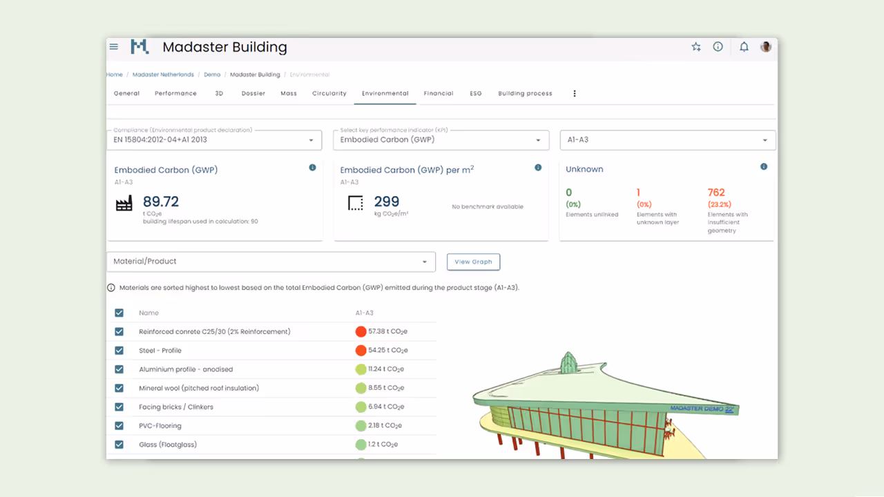
Task: Open Compliance EN 15804 dropdown
Action: (x=214, y=139)
